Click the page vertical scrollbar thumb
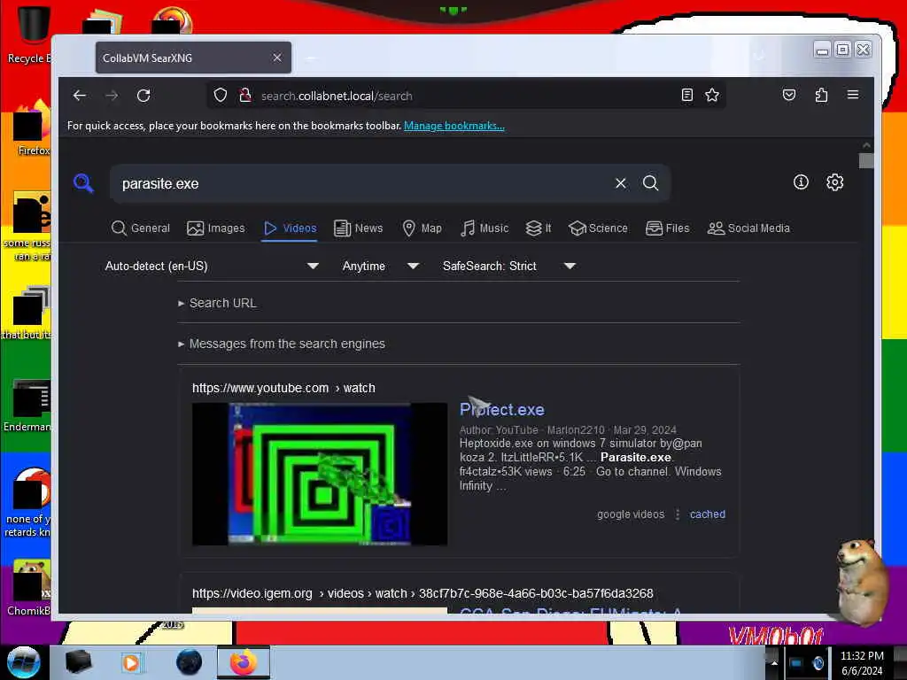Image resolution: width=907 pixels, height=680 pixels. [866, 160]
